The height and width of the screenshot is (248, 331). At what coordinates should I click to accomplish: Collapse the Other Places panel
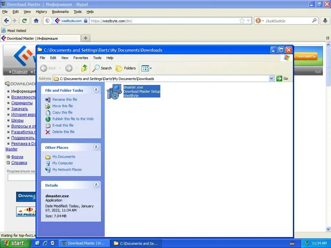coord(96,147)
